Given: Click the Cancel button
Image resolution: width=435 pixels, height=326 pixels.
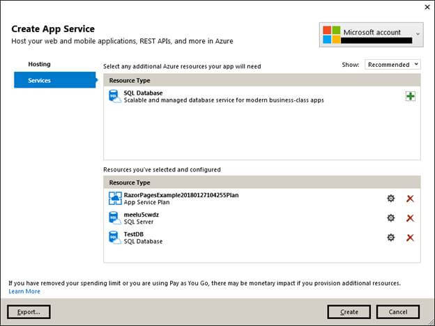Looking at the screenshot, I should (397, 311).
